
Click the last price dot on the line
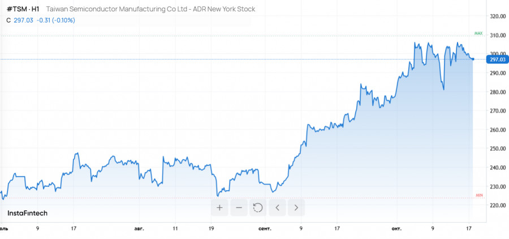click(x=473, y=59)
